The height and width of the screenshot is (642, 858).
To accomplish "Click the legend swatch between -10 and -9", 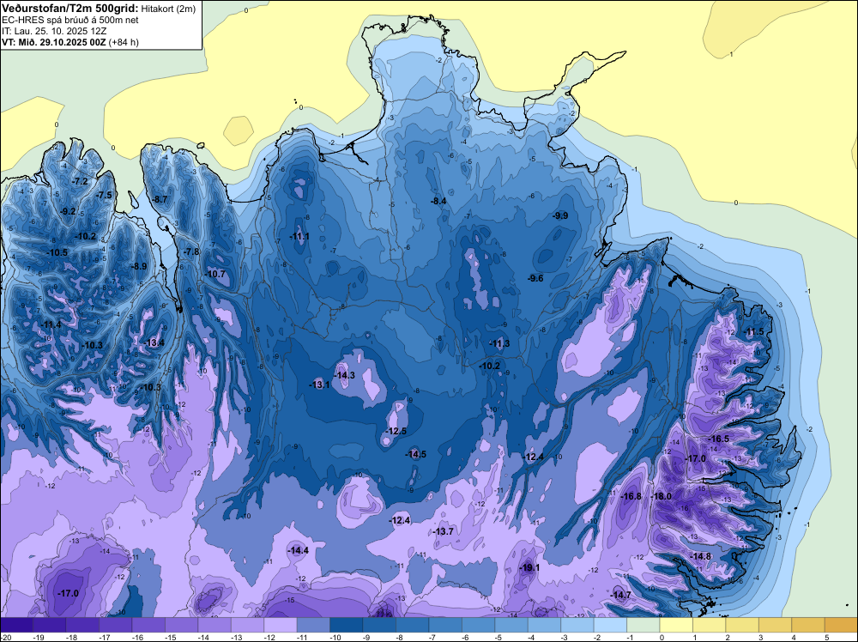I will coord(347,625).
